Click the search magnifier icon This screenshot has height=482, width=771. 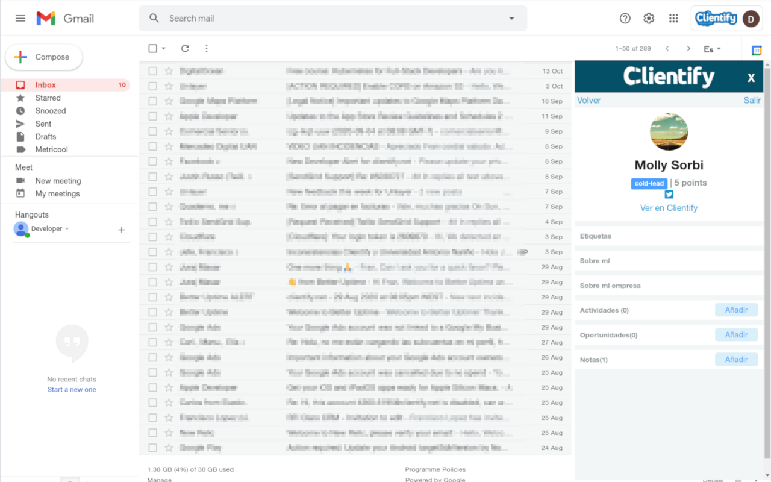tap(154, 19)
